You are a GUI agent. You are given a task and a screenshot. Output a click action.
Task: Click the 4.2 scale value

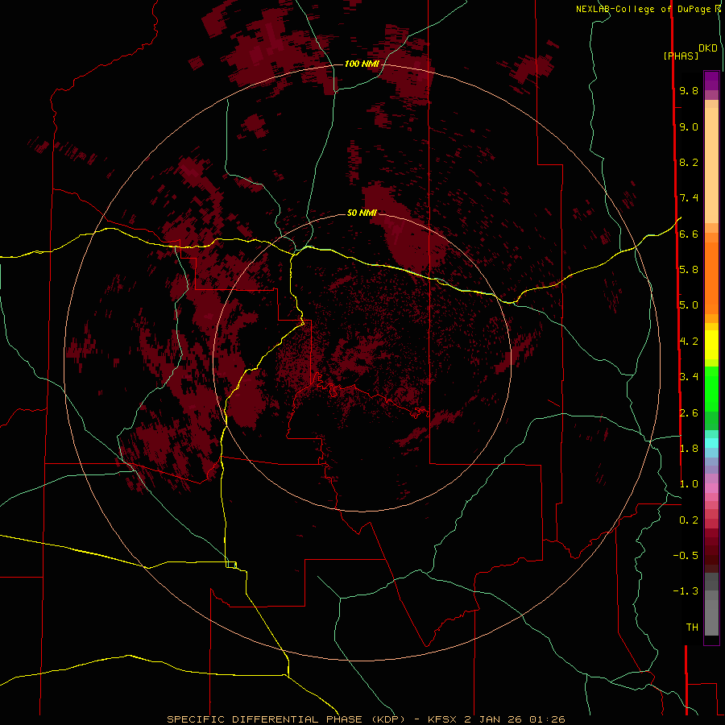[x=689, y=342]
